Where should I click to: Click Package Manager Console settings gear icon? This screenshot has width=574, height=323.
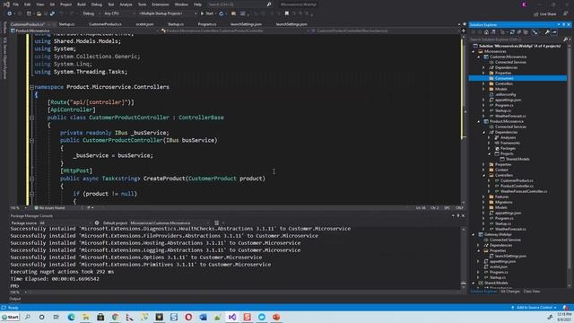tap(97, 223)
